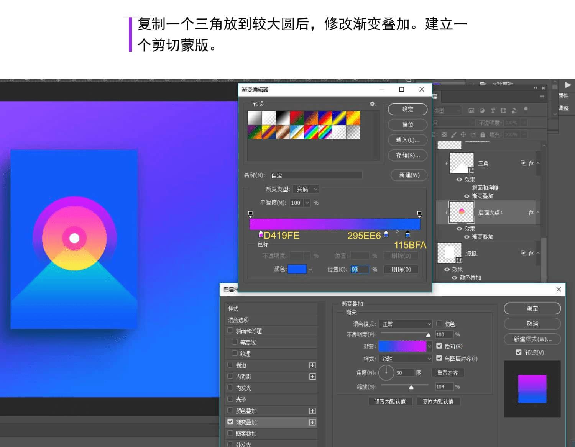This screenshot has width=575, height=447.
Task: Open the layers panel hamburger menu
Action: pos(542,97)
